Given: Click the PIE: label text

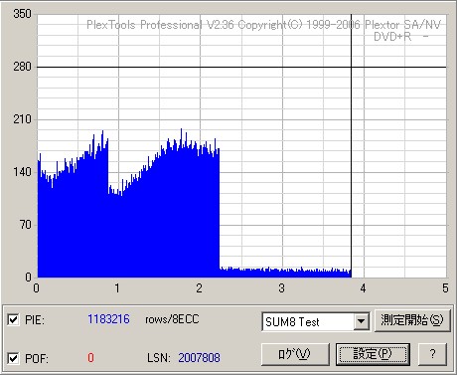Looking at the screenshot, I should pos(35,320).
